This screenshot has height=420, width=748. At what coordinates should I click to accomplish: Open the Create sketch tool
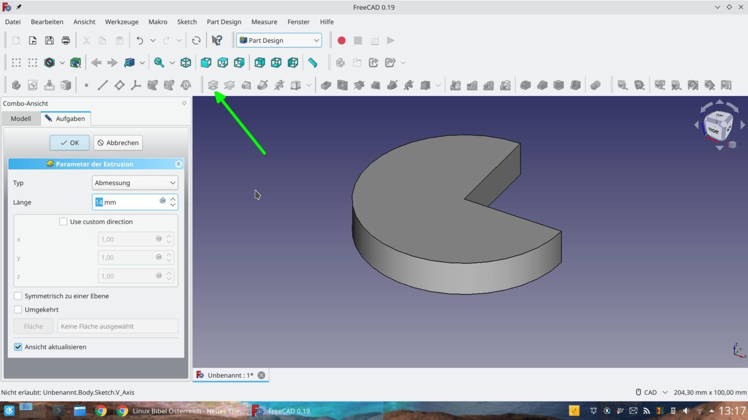click(32, 85)
